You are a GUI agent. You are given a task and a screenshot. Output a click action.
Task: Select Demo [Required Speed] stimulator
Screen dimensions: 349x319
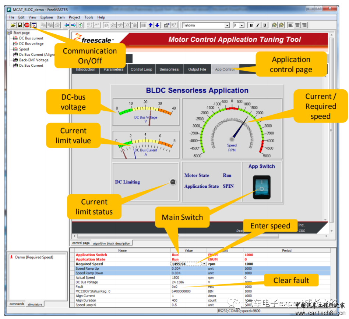pos(34,257)
